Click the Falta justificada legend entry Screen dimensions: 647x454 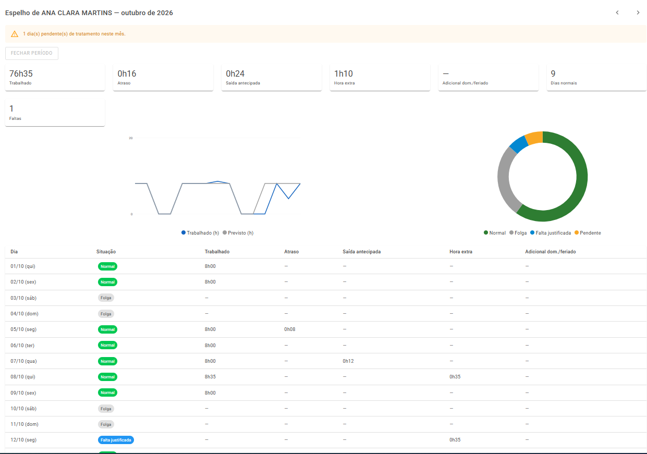(551, 233)
